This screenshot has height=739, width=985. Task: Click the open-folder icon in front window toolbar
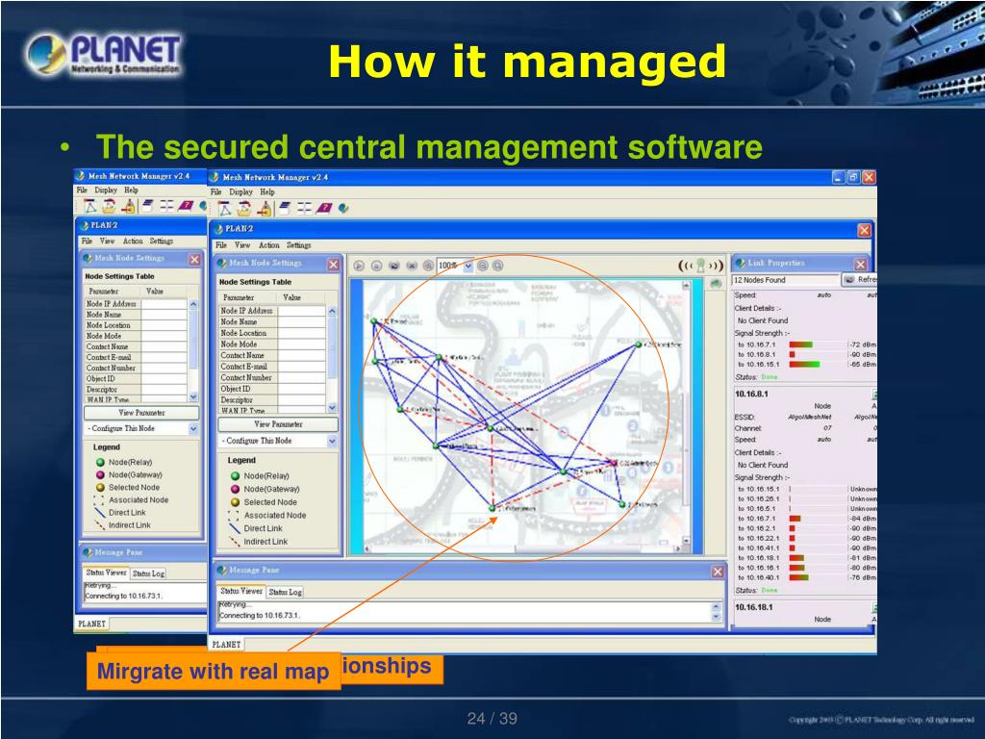[x=244, y=209]
